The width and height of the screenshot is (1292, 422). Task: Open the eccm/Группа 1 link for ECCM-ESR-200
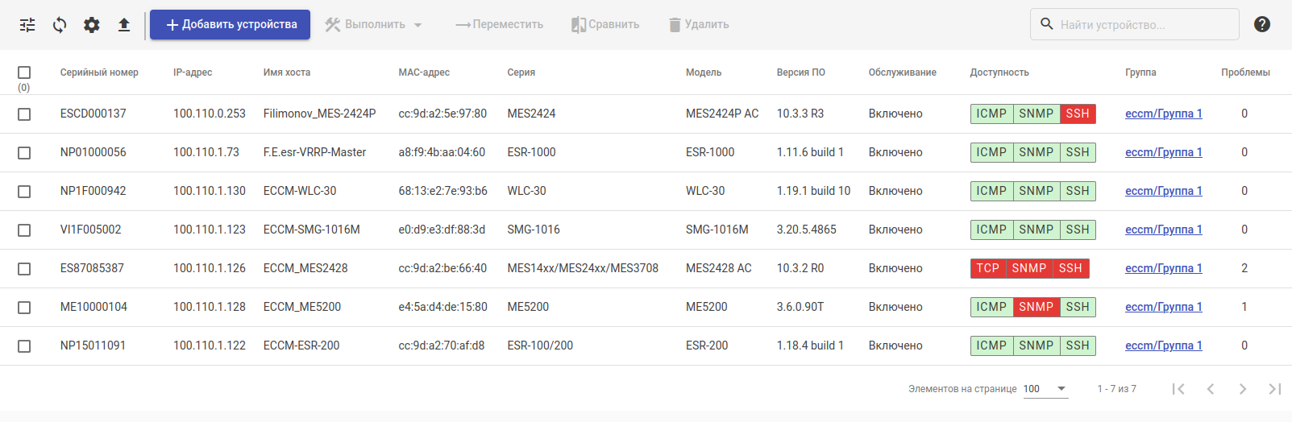pyautogui.click(x=1163, y=345)
